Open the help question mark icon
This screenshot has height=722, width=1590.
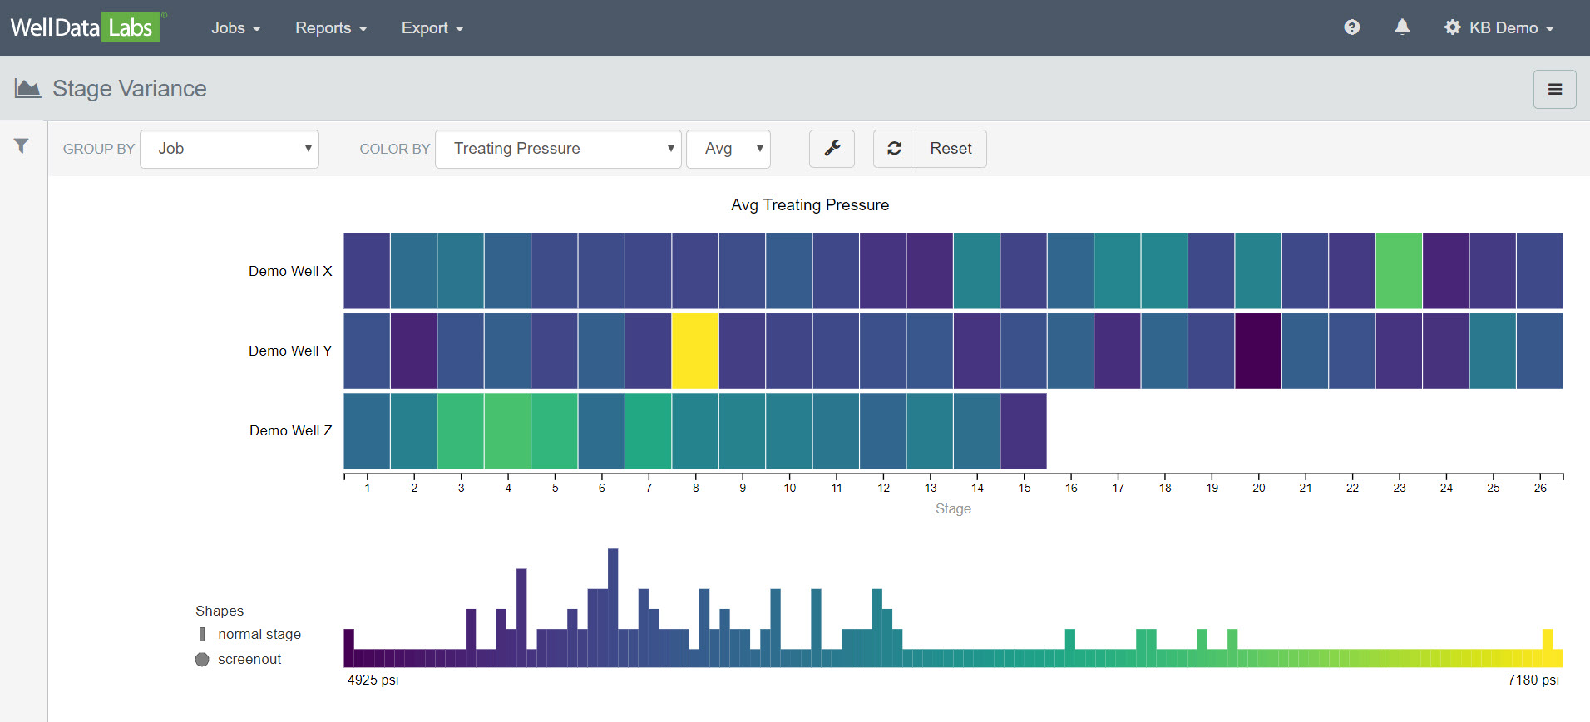1351,27
